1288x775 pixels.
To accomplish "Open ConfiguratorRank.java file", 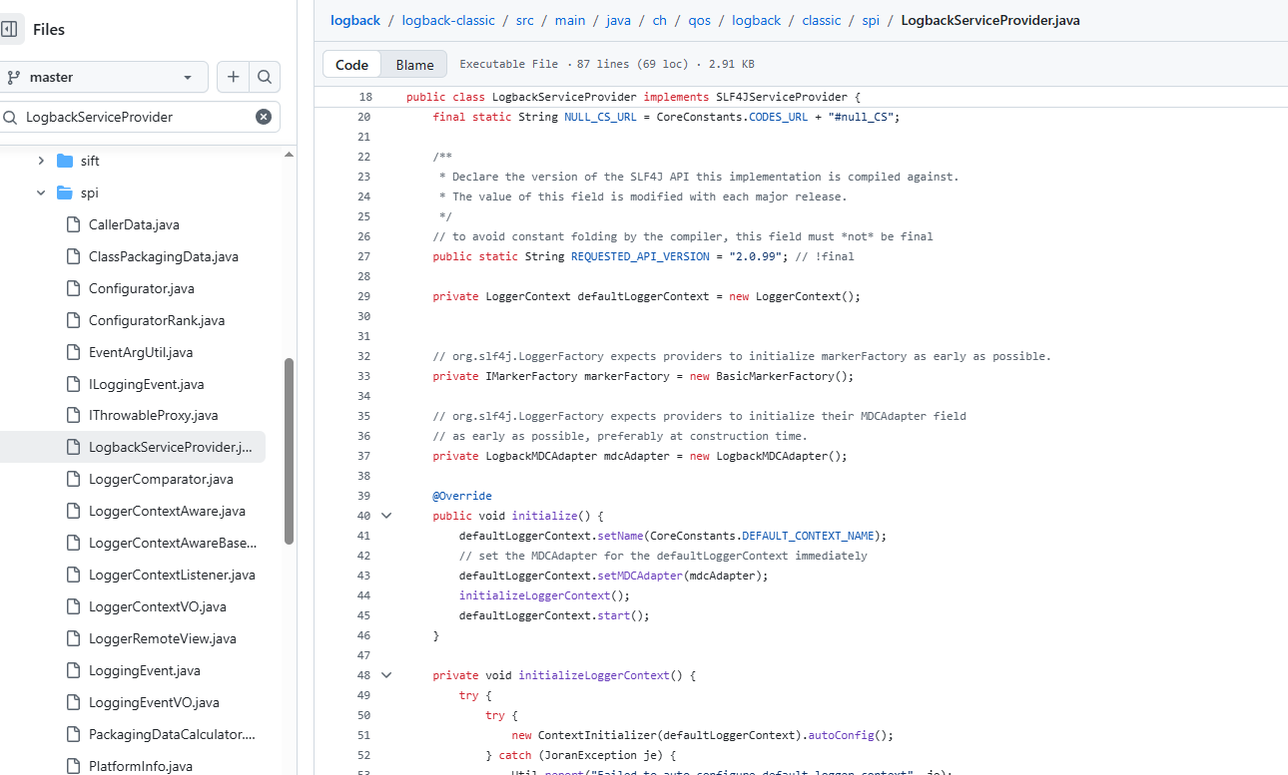I will (157, 320).
